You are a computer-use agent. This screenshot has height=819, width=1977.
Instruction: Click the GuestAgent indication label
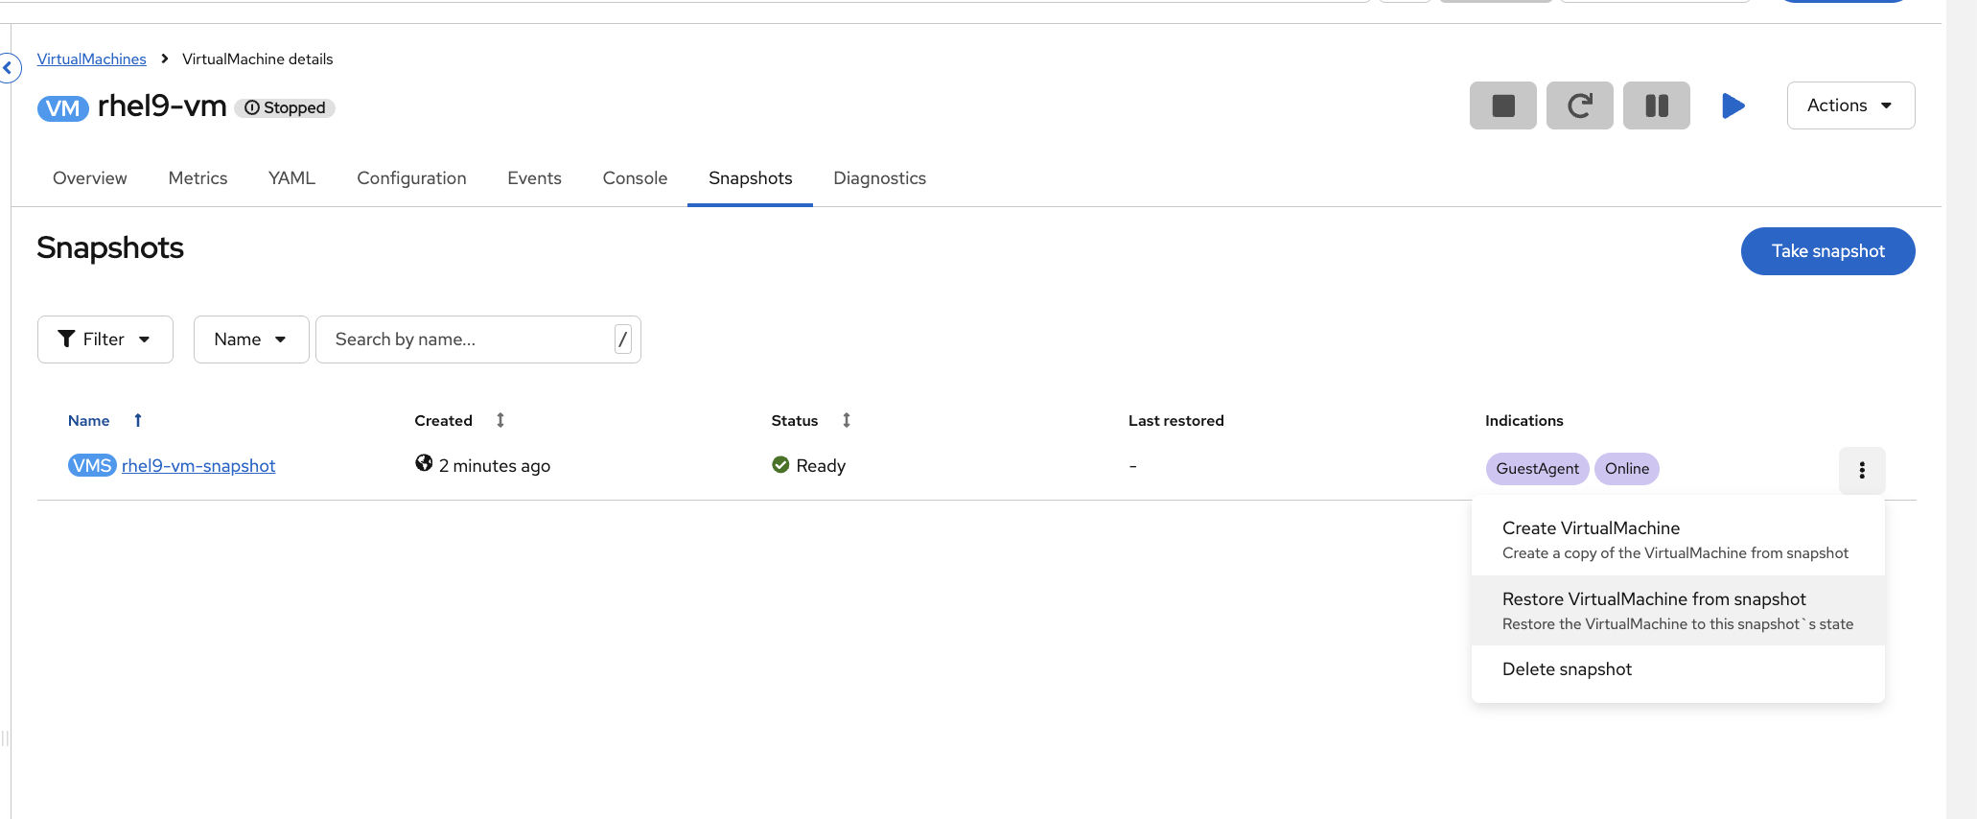tap(1537, 469)
